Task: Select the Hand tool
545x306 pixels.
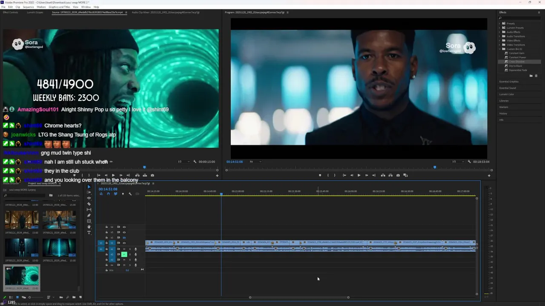Action: tap(89, 227)
